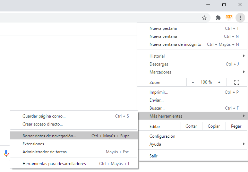248x172 pixels.
Task: Expand the Marcadores submenu
Action: [192, 72]
